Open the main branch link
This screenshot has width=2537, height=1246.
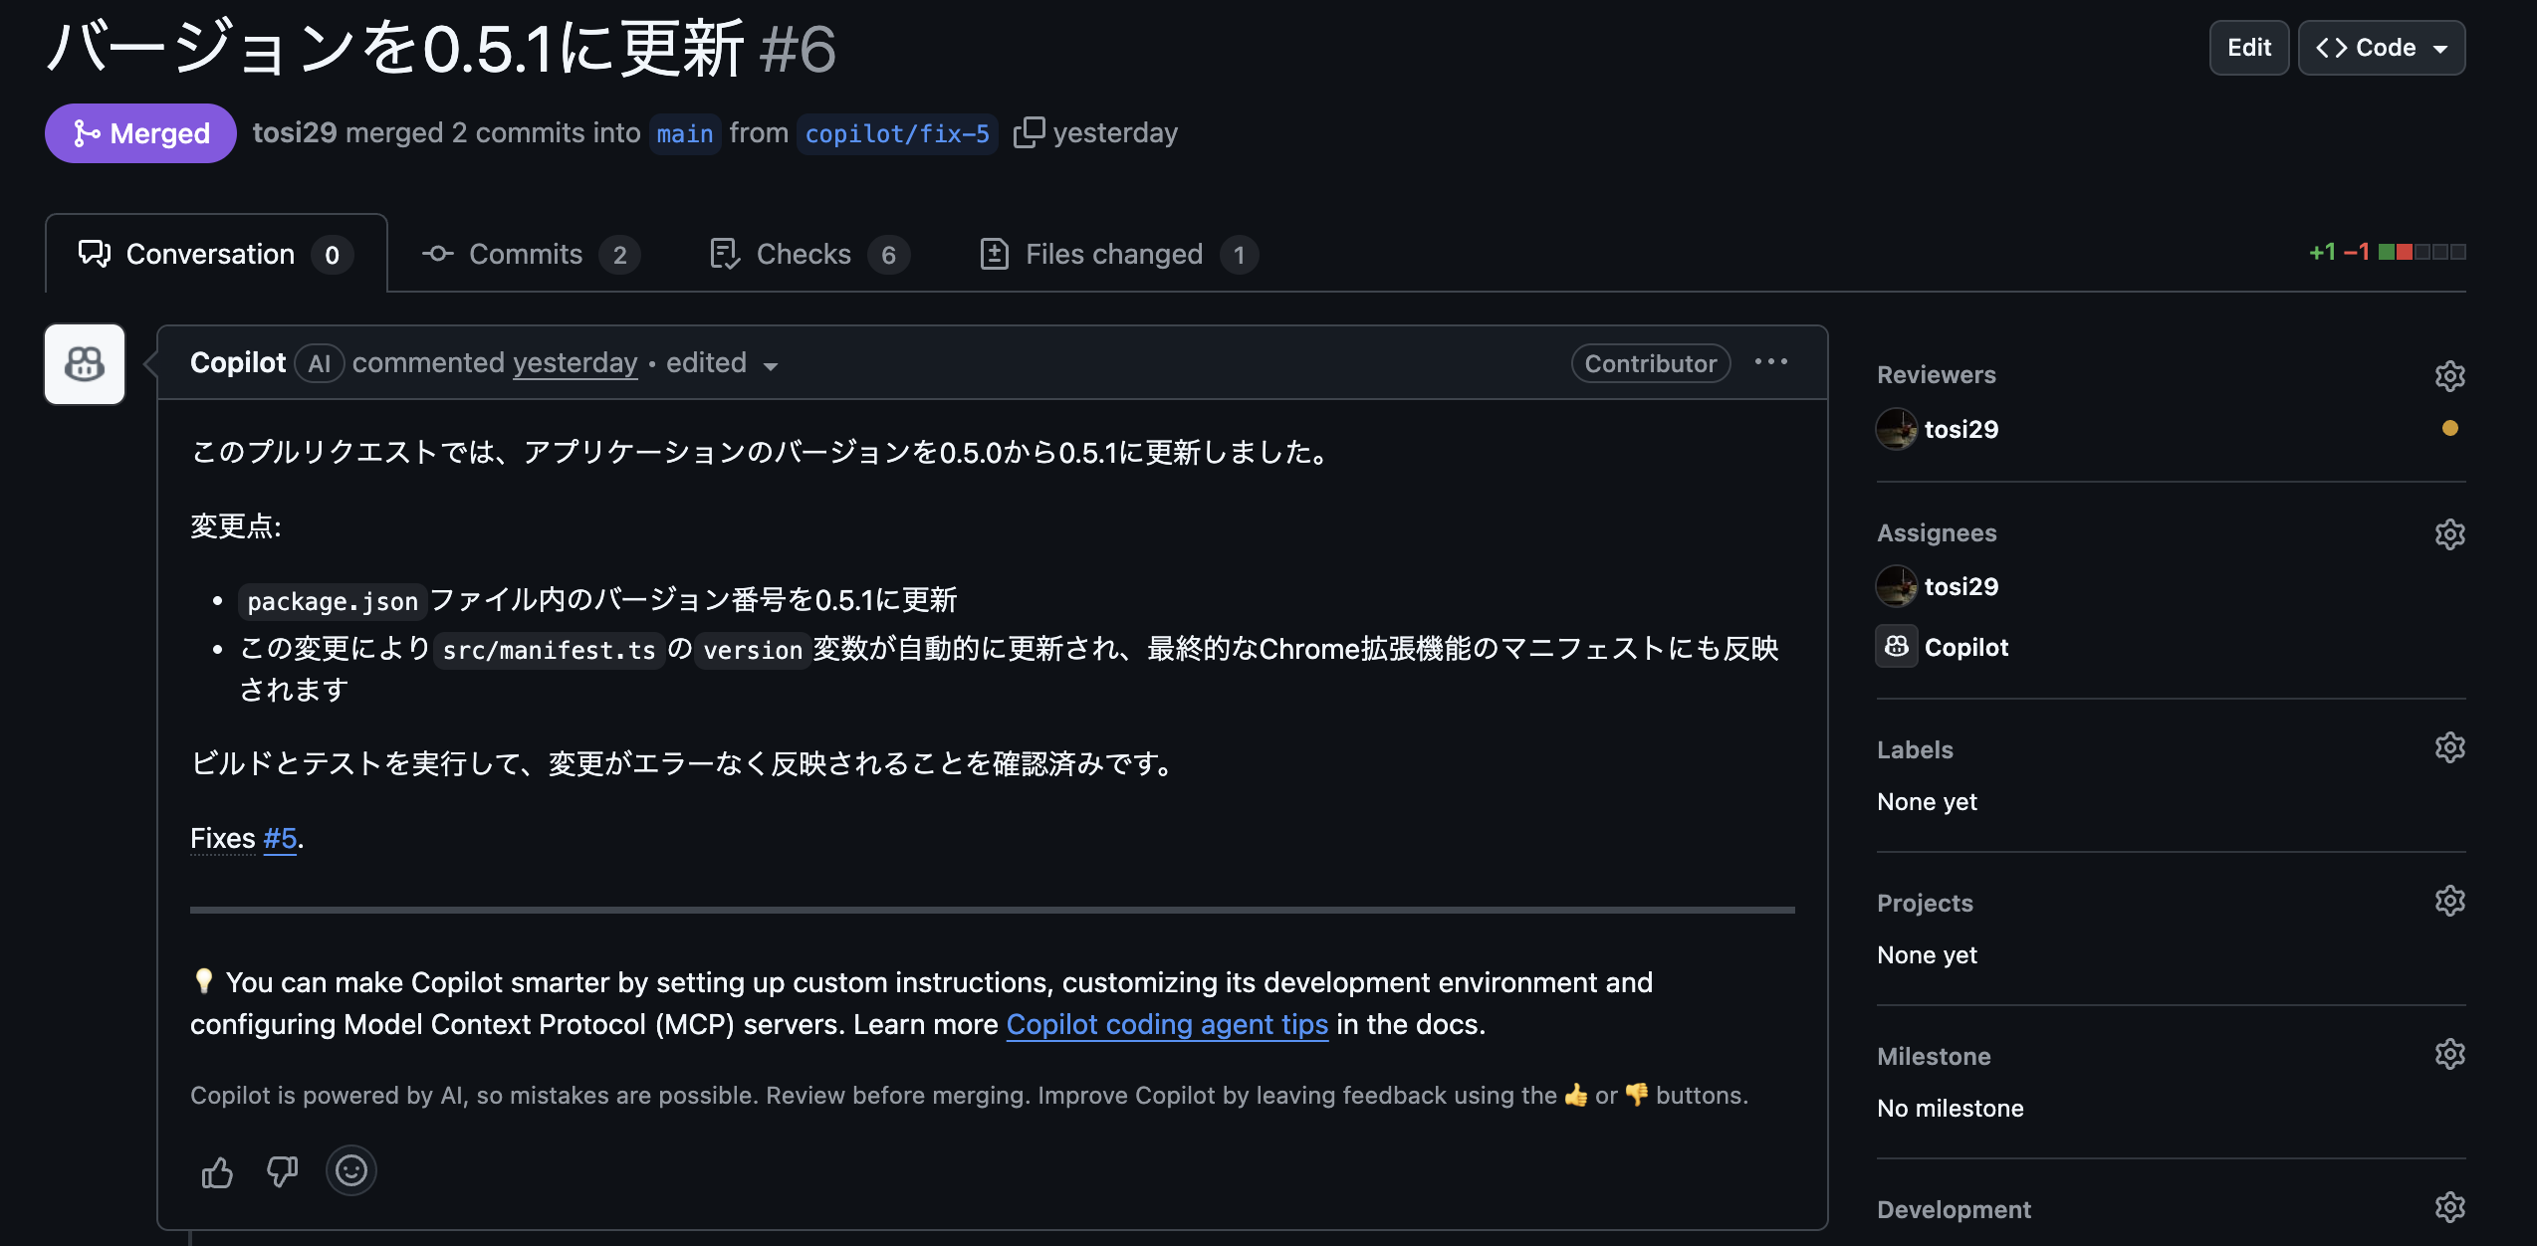coord(685,133)
